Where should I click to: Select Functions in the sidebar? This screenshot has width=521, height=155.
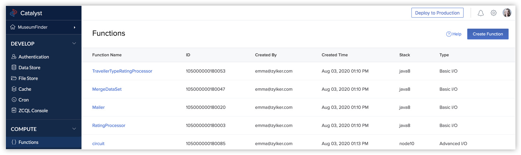[28, 142]
